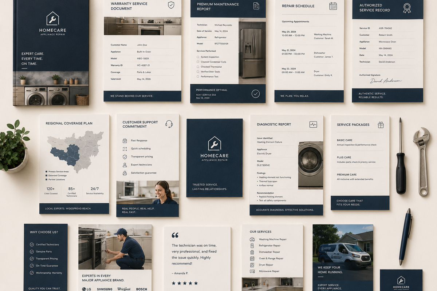The height and width of the screenshot is (291, 437).
Task: Click the "24/7" Service Availability figure
Action: [94, 189]
